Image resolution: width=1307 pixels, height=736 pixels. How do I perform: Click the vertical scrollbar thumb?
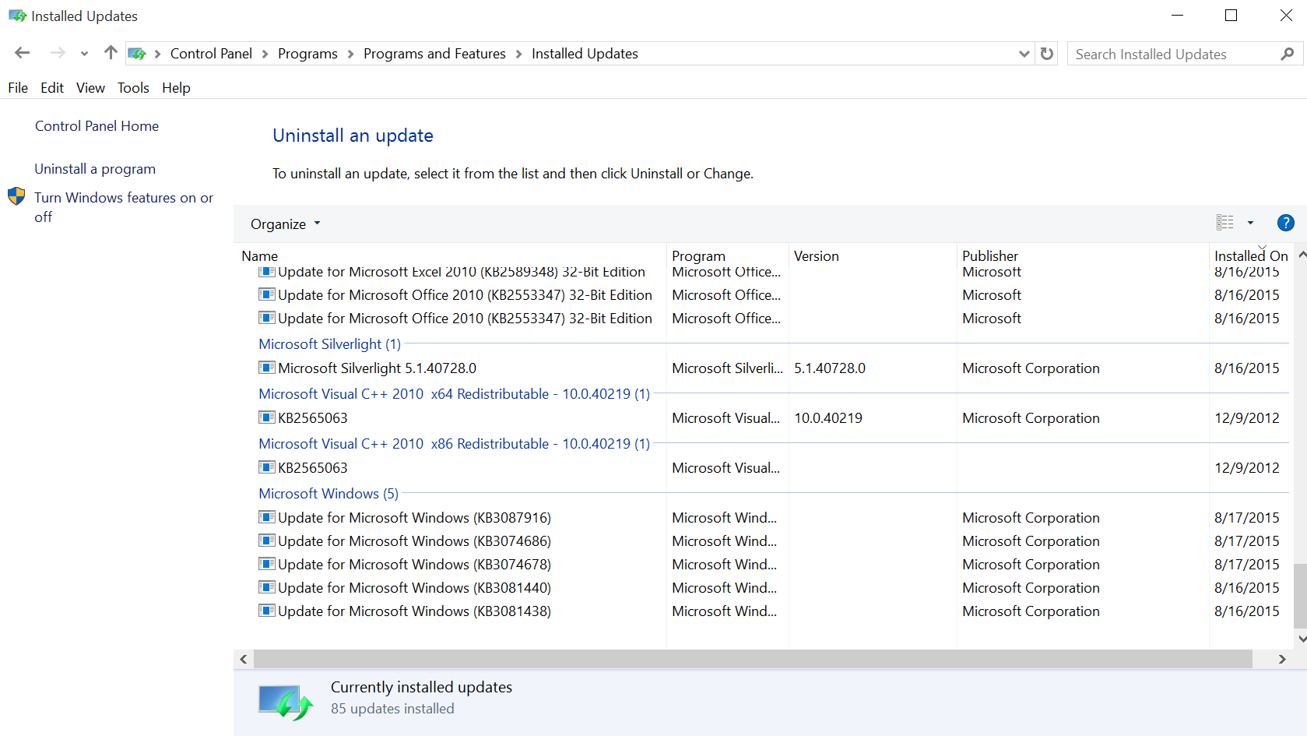pyautogui.click(x=1301, y=596)
